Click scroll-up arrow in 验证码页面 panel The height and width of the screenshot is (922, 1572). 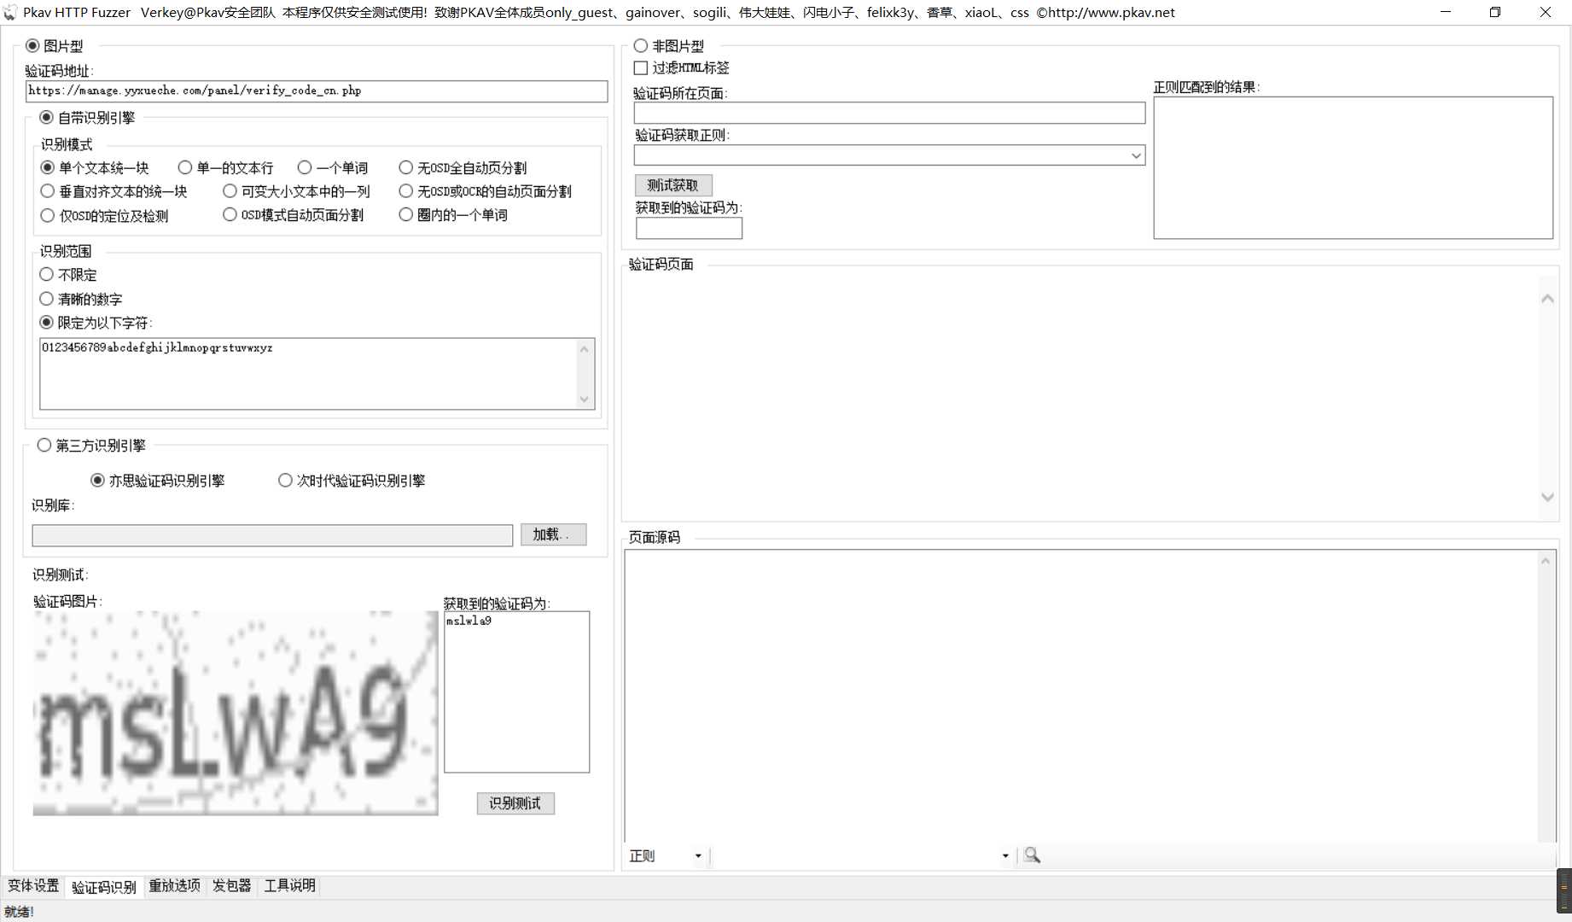click(1547, 299)
